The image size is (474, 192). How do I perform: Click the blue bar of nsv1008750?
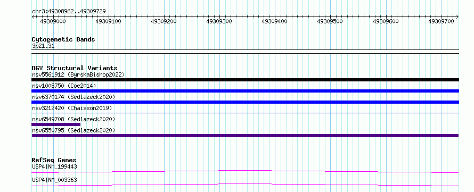click(x=245, y=91)
